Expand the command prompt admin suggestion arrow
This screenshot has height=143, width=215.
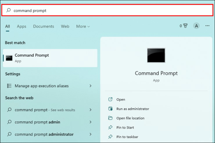click(90, 122)
